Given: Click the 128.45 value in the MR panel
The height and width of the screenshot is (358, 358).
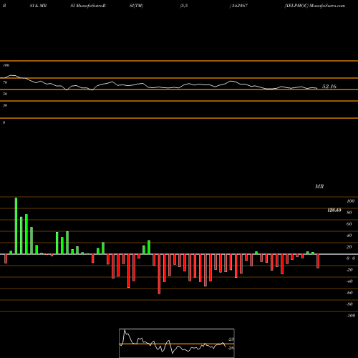Looking at the screenshot, I should 334,210.
